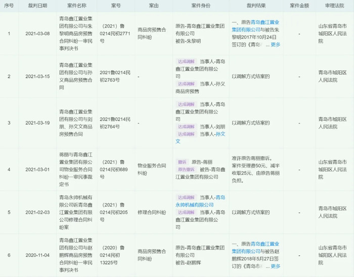Screen dimensions: 354x277
Task: Click 以调解方式结案的 result in row 3
Action: point(251,123)
